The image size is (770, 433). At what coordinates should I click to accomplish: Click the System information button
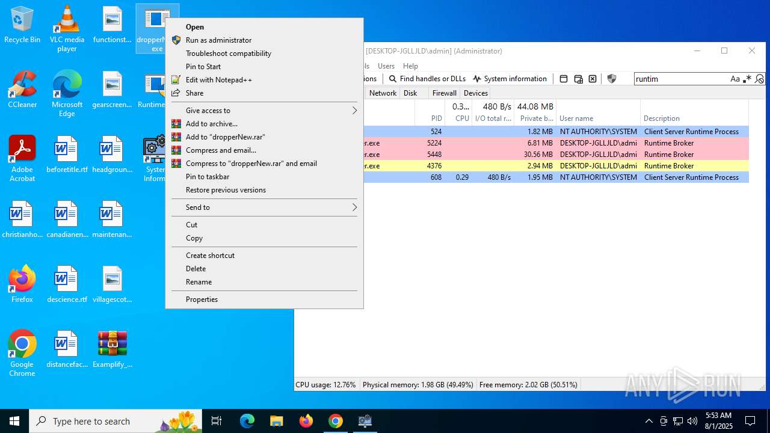coord(510,79)
